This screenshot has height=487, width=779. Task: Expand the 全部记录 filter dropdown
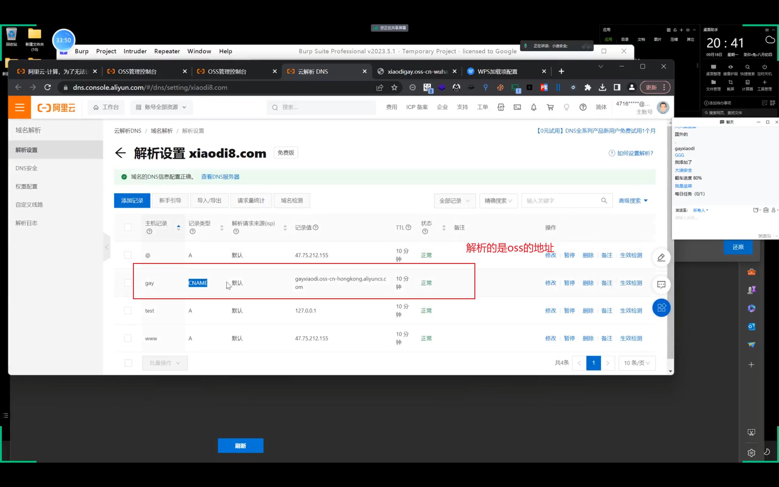[454, 201]
